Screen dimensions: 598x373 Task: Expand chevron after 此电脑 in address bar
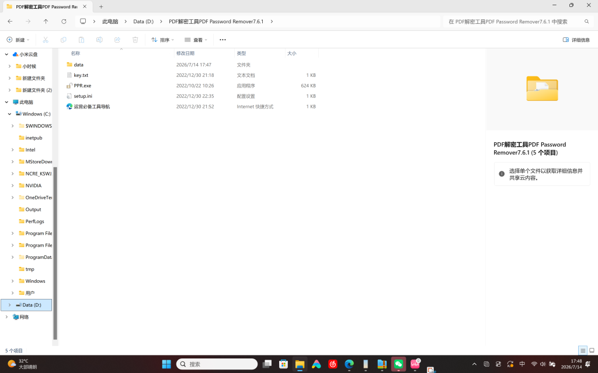[x=126, y=22]
